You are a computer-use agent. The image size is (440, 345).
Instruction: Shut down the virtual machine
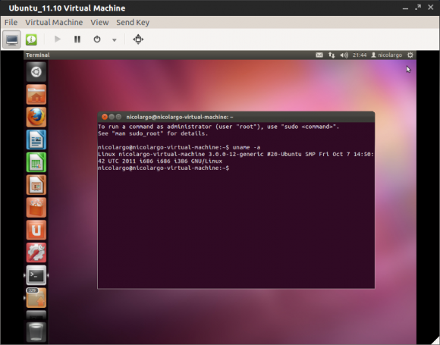point(97,39)
